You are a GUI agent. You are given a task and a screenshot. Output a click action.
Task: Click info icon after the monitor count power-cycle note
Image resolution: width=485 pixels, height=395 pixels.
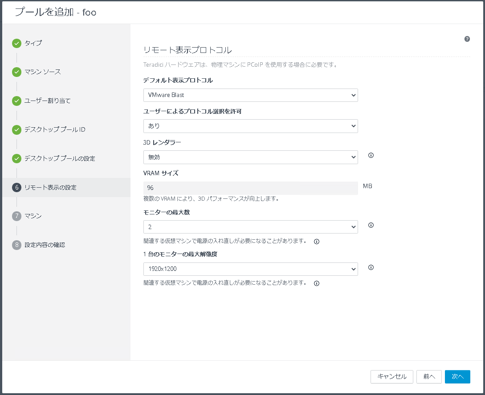[316, 242]
